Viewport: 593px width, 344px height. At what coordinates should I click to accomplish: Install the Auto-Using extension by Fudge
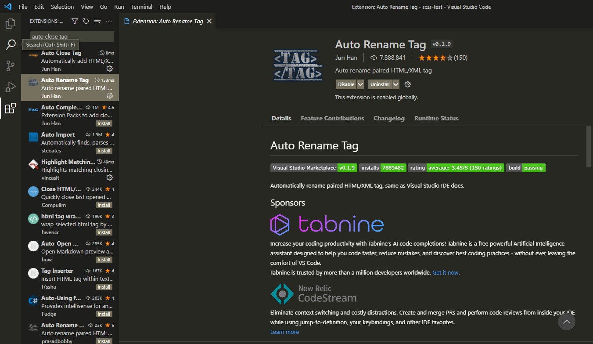pyautogui.click(x=104, y=314)
